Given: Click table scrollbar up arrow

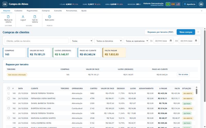Looking at the screenshot, I should (196, 87).
